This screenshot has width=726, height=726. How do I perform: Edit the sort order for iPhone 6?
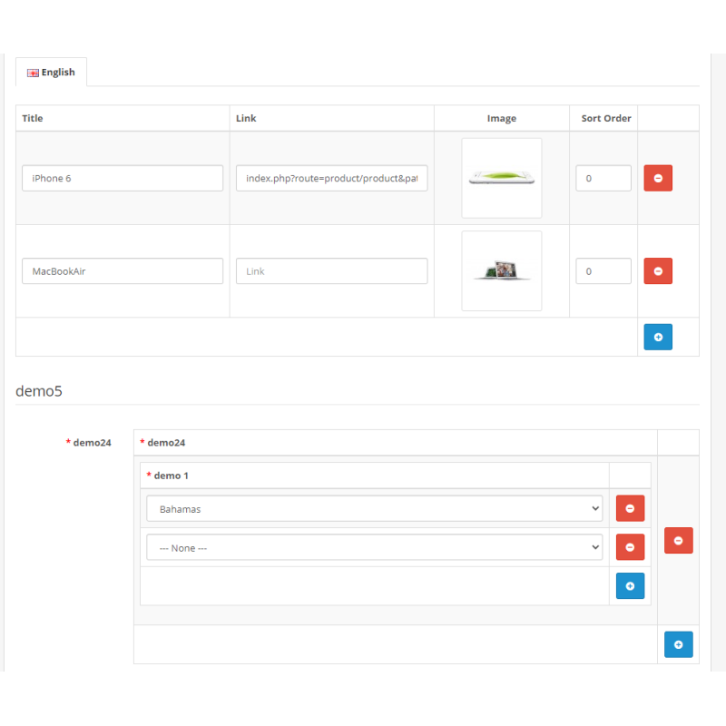603,178
